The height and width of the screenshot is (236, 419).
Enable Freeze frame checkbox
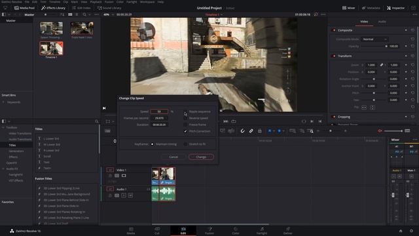185,125
